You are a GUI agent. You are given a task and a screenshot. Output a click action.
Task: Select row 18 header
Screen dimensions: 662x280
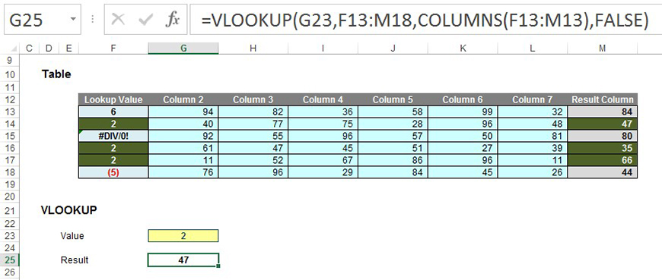[x=10, y=173]
